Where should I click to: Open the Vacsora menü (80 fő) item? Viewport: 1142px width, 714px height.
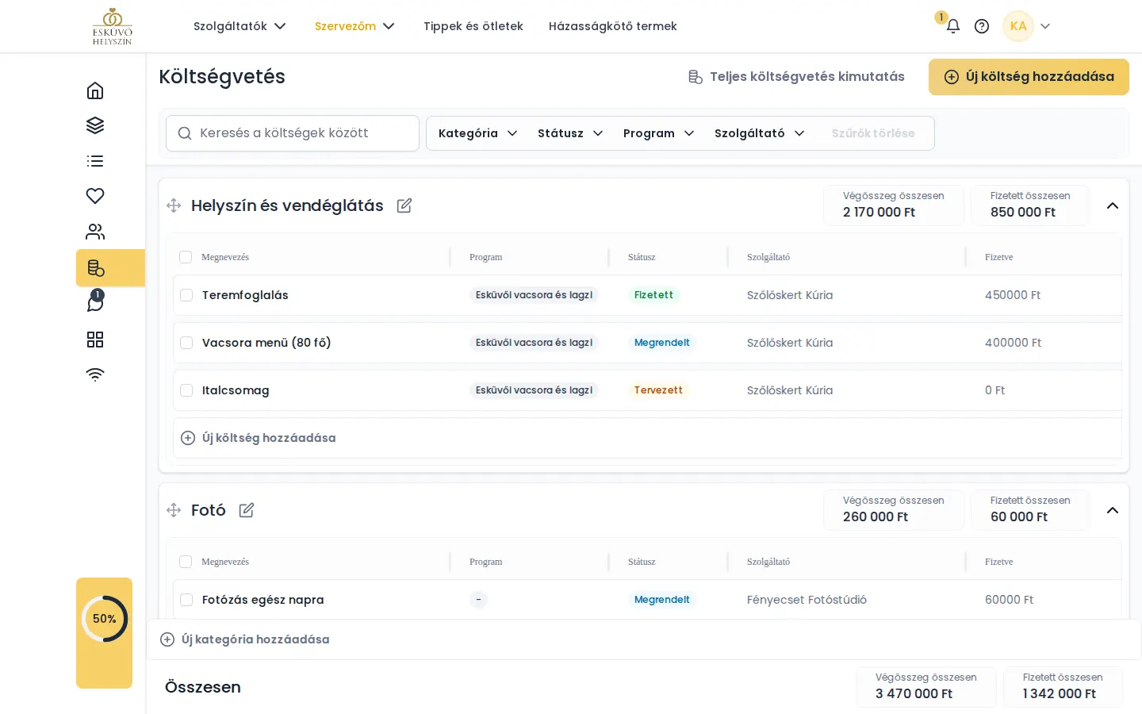coord(266,343)
